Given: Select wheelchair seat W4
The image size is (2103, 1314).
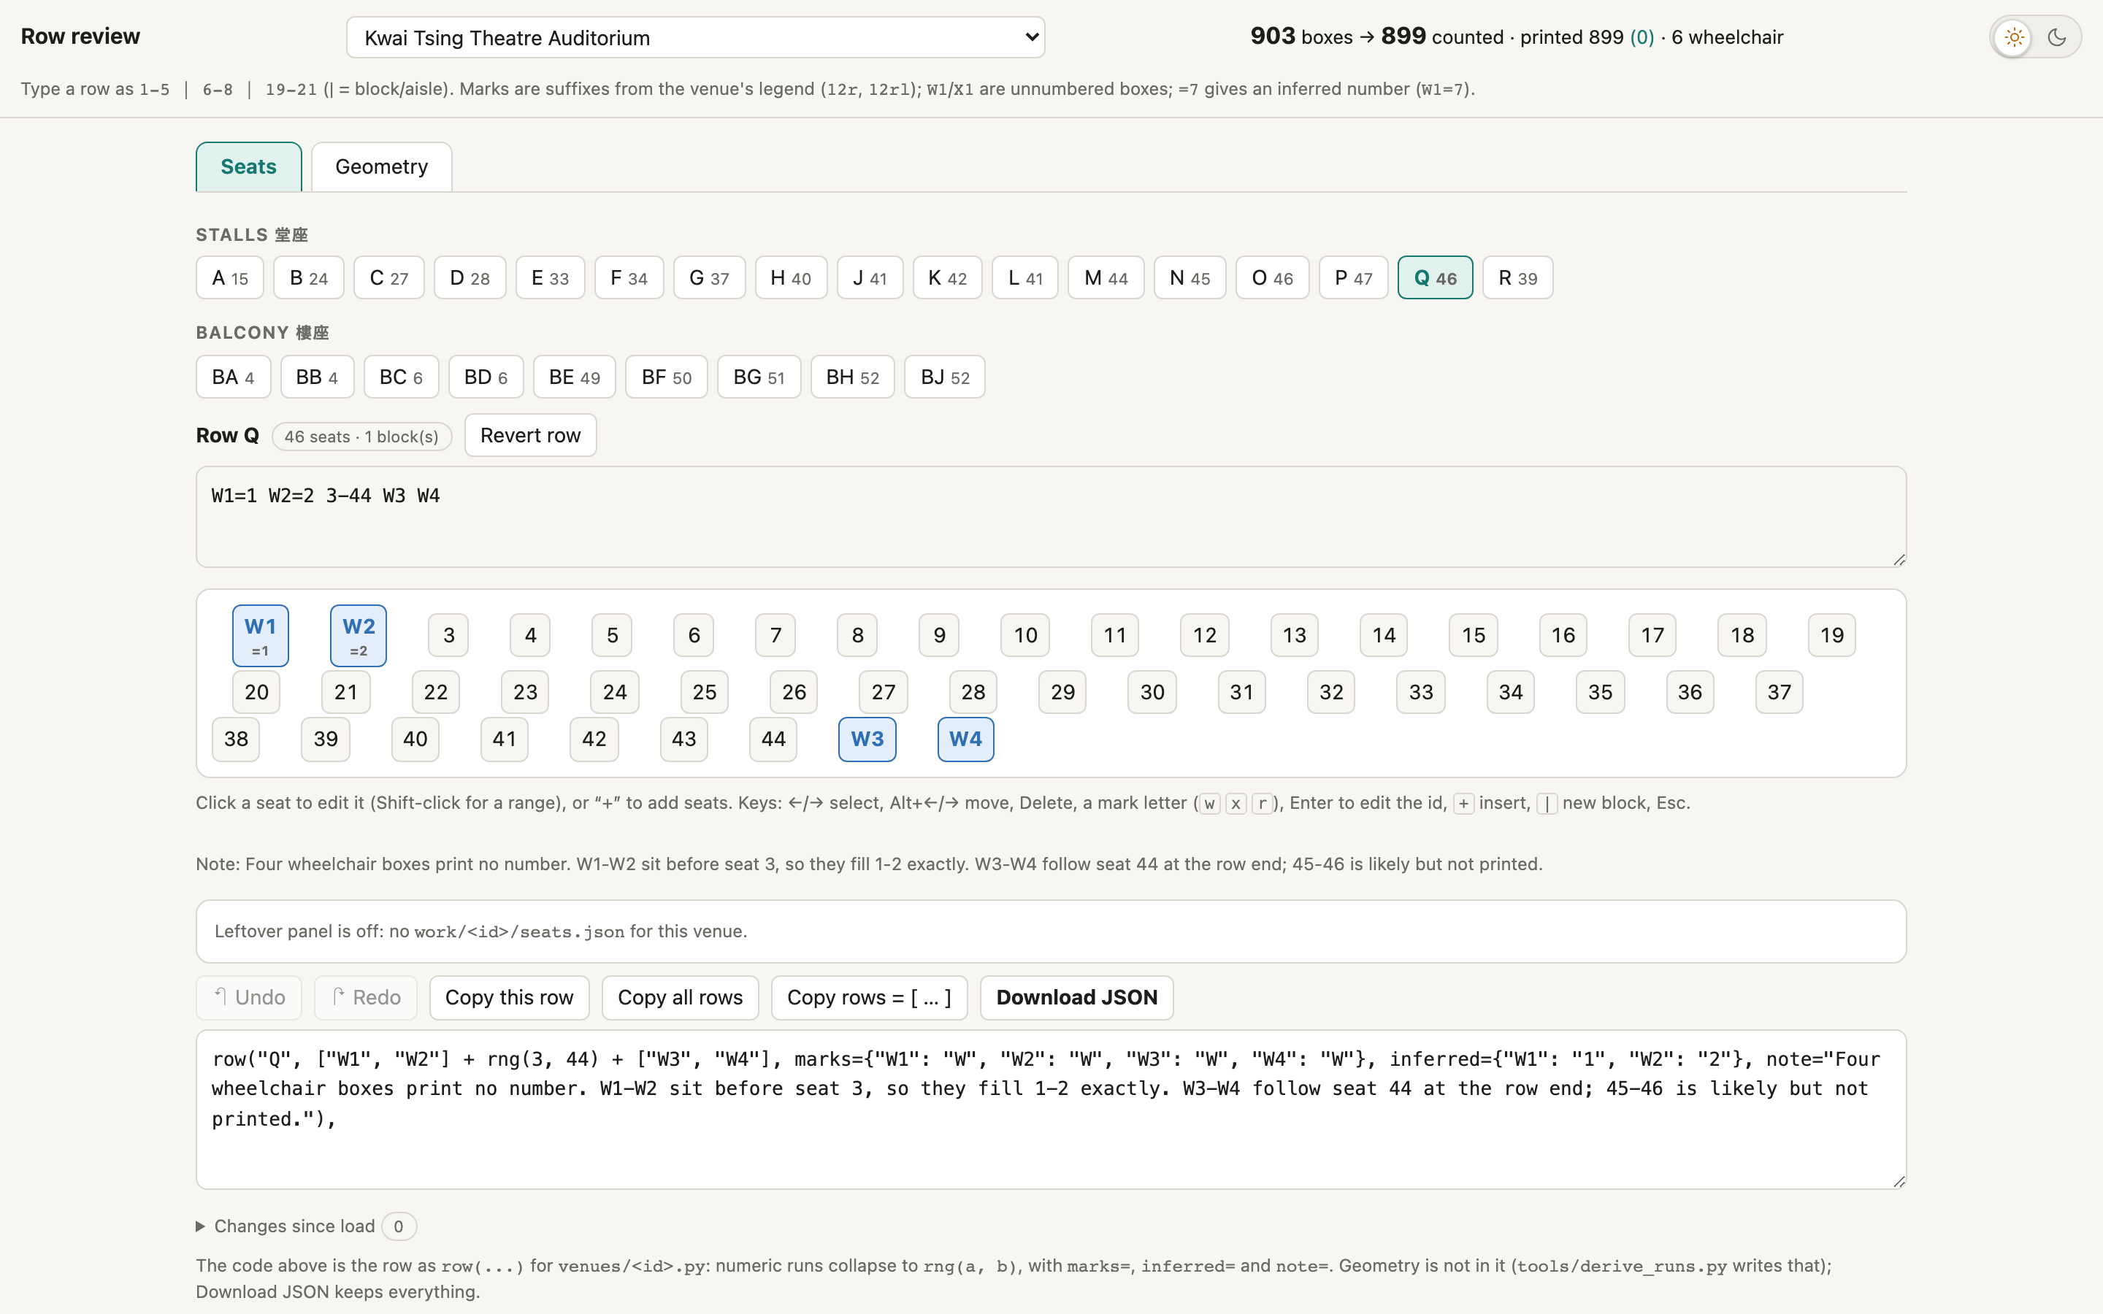Looking at the screenshot, I should [x=965, y=739].
